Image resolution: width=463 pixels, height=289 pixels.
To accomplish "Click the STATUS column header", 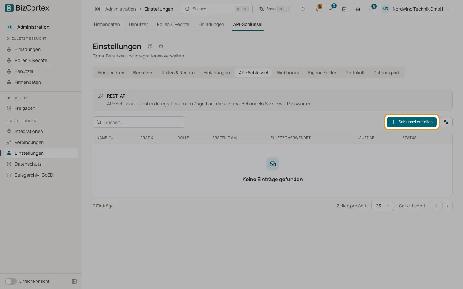I will tap(409, 138).
